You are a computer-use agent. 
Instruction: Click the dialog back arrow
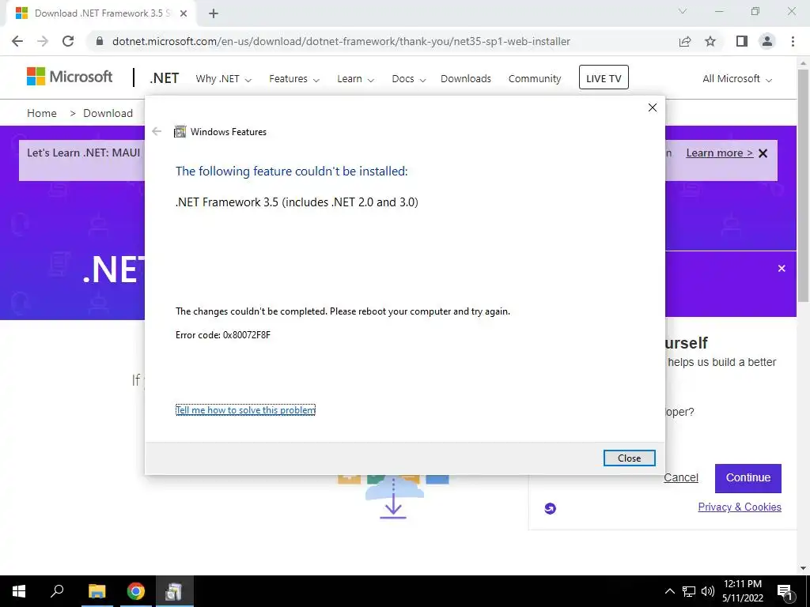tap(157, 132)
